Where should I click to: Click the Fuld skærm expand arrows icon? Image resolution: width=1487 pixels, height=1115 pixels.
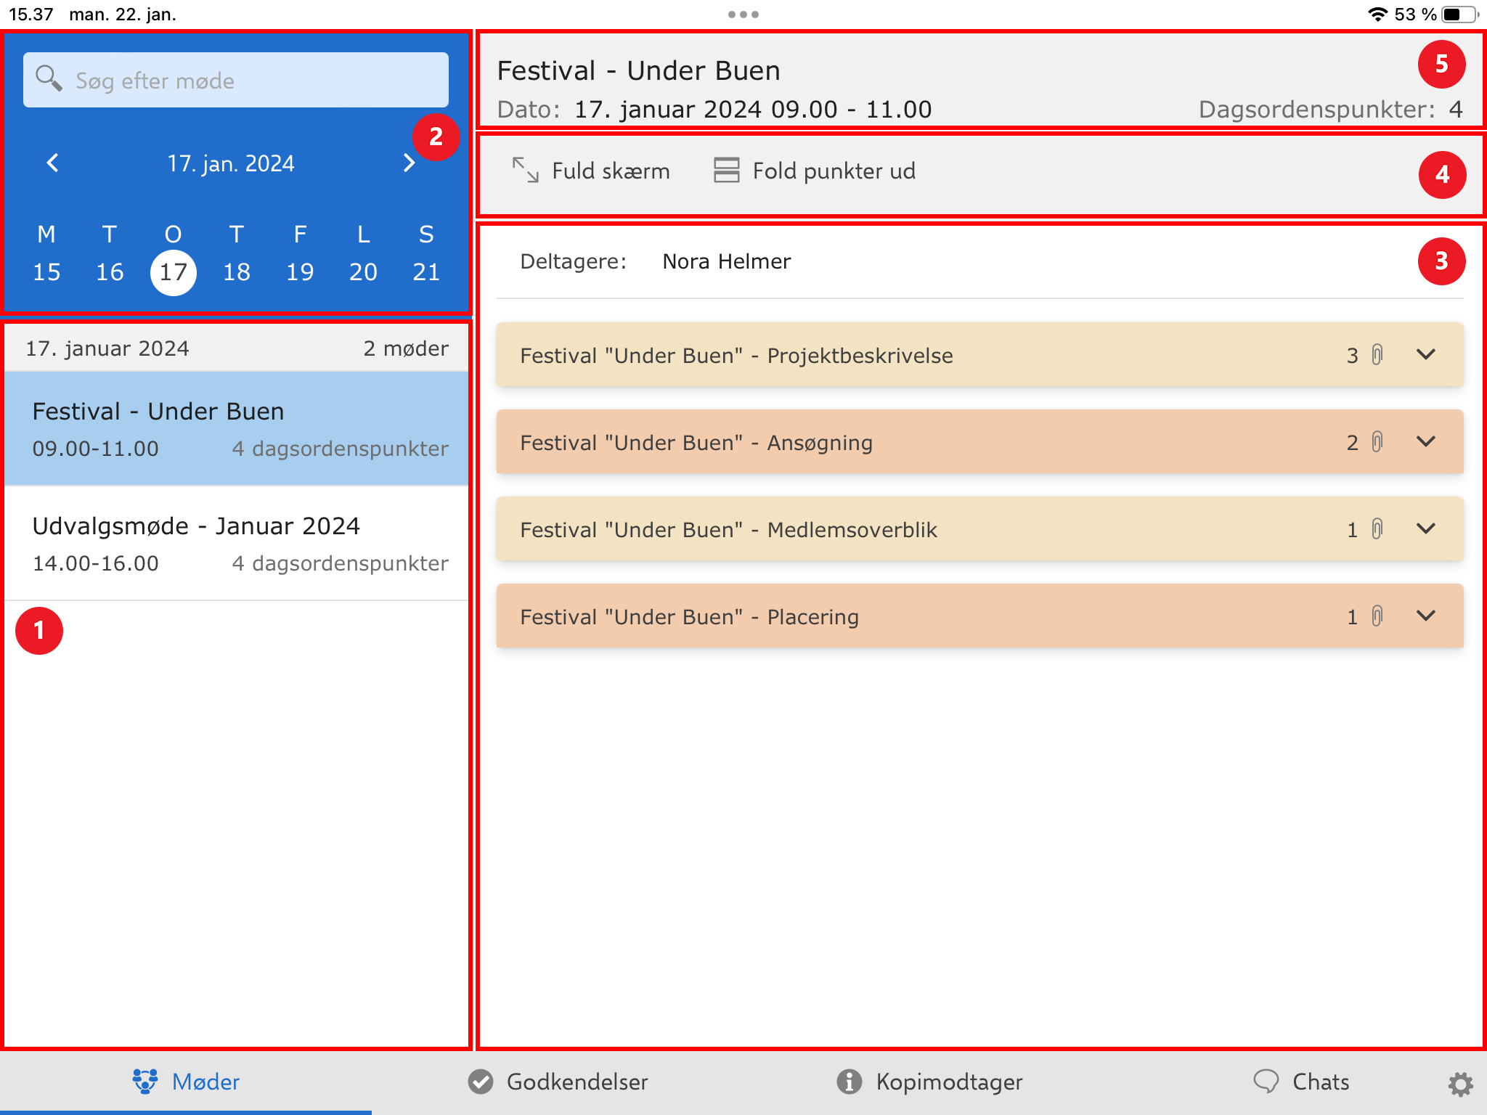(x=525, y=171)
